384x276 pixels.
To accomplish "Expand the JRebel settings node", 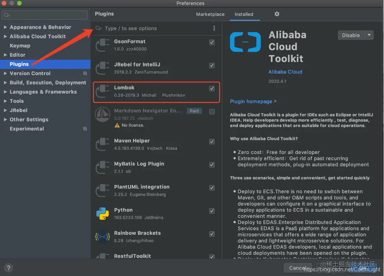I will click(5, 110).
